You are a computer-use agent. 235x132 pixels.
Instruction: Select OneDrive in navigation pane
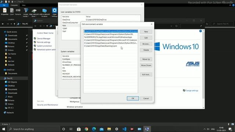pyautogui.click(x=10, y=70)
